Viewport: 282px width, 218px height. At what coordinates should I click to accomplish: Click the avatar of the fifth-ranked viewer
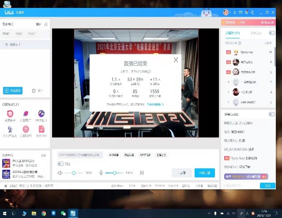pyautogui.click(x=236, y=92)
